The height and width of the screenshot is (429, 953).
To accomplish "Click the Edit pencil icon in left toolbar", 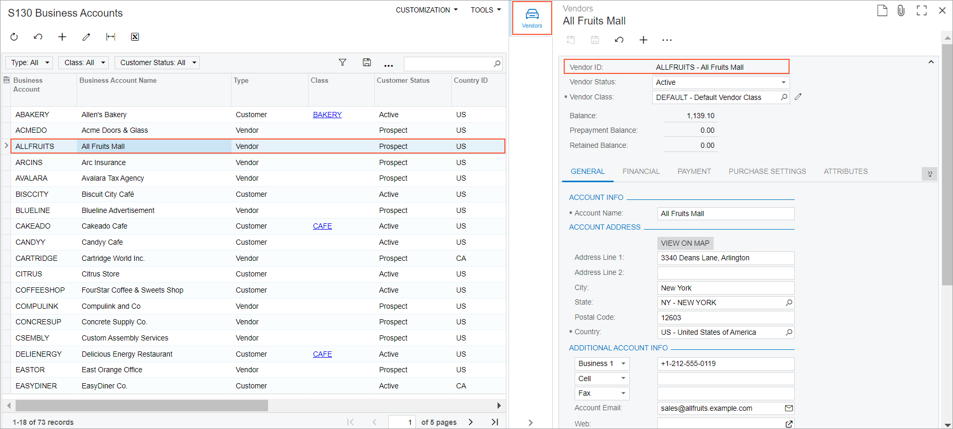I will (x=86, y=37).
